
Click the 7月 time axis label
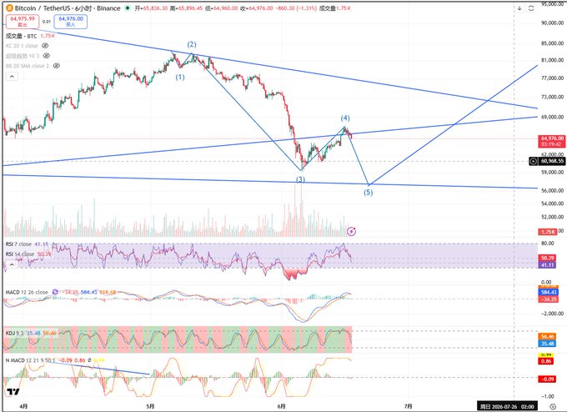click(x=408, y=406)
